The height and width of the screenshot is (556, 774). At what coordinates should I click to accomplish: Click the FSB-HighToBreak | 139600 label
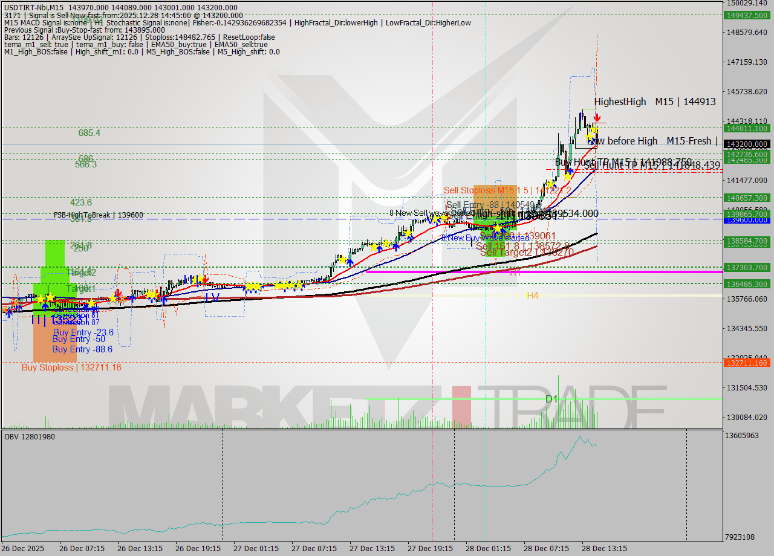pyautogui.click(x=97, y=215)
